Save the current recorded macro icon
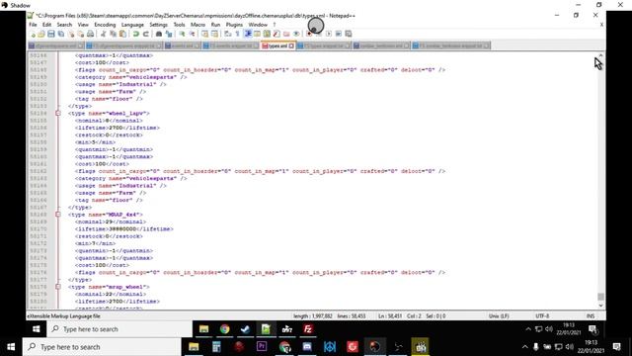 click(x=349, y=34)
